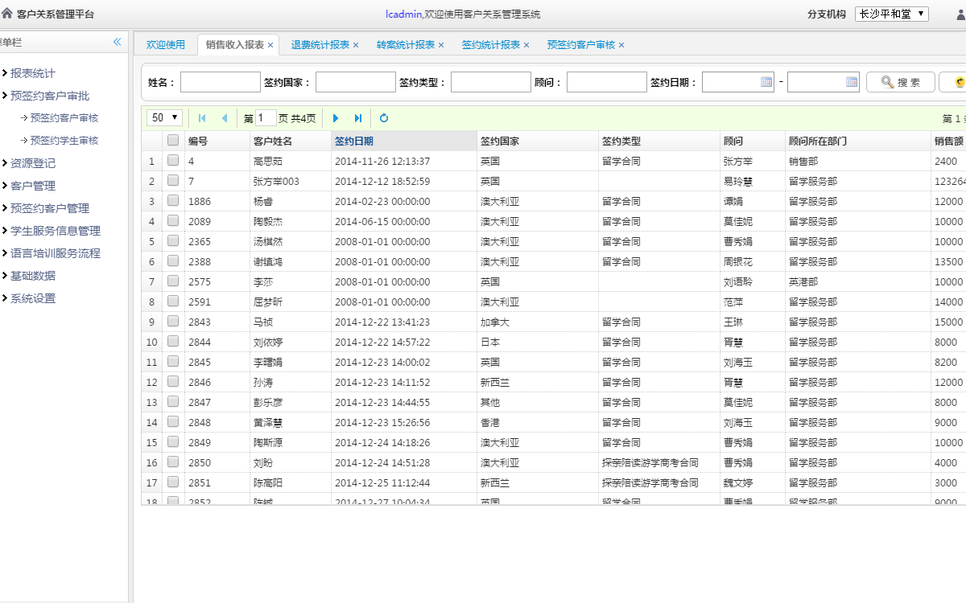Switch to the 转案统计报表 tab
966x603 pixels.
[405, 45]
